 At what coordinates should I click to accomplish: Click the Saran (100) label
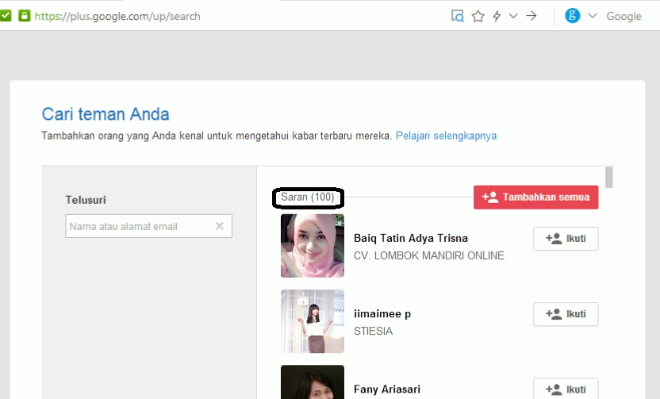coord(307,197)
